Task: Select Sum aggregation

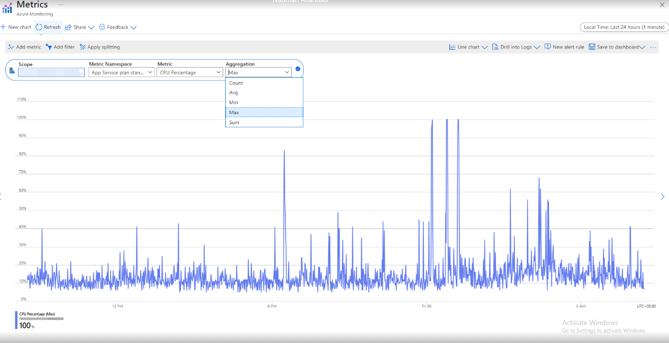Action: point(264,122)
